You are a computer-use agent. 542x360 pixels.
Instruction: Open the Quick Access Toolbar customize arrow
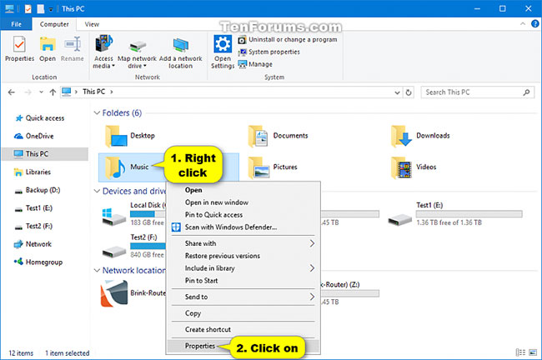(x=51, y=9)
